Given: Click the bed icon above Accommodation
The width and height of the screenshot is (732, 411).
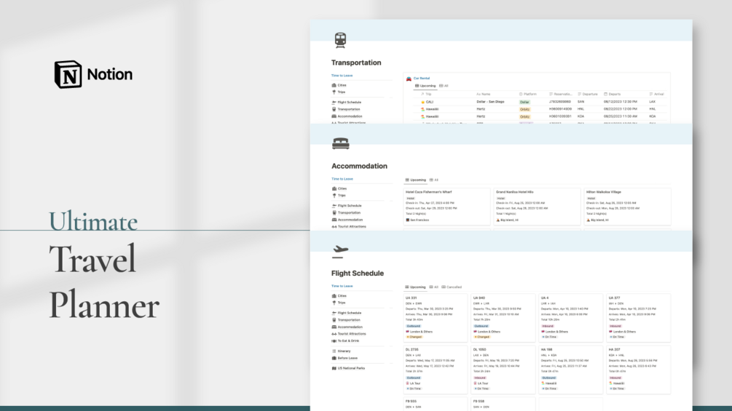Looking at the screenshot, I should click(340, 143).
